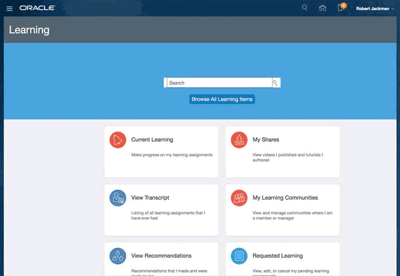Click the Learning page heading

(x=29, y=30)
